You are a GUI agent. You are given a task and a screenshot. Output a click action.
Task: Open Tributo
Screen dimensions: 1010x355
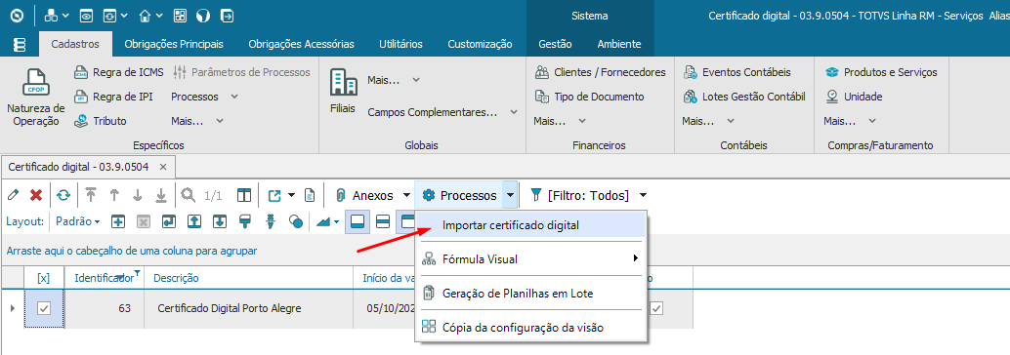click(100, 121)
